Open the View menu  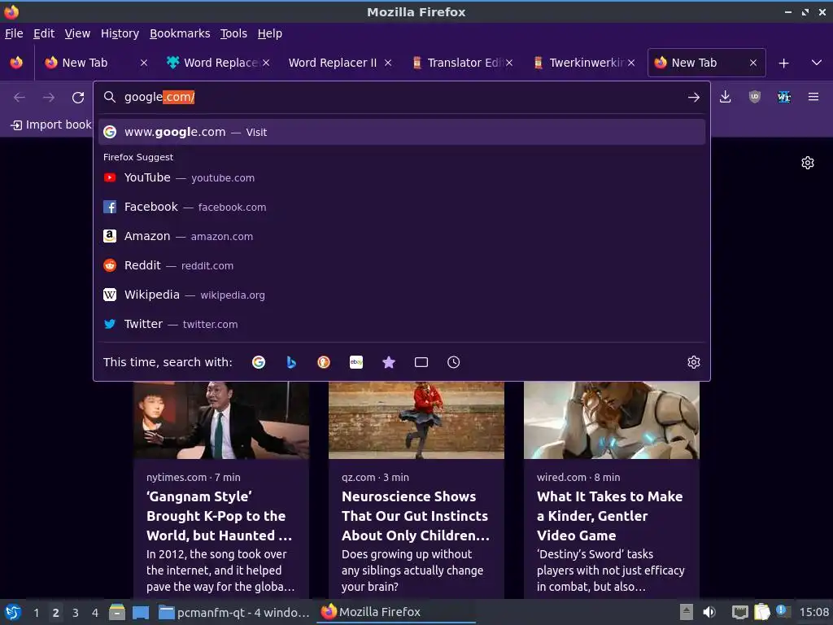point(77,33)
